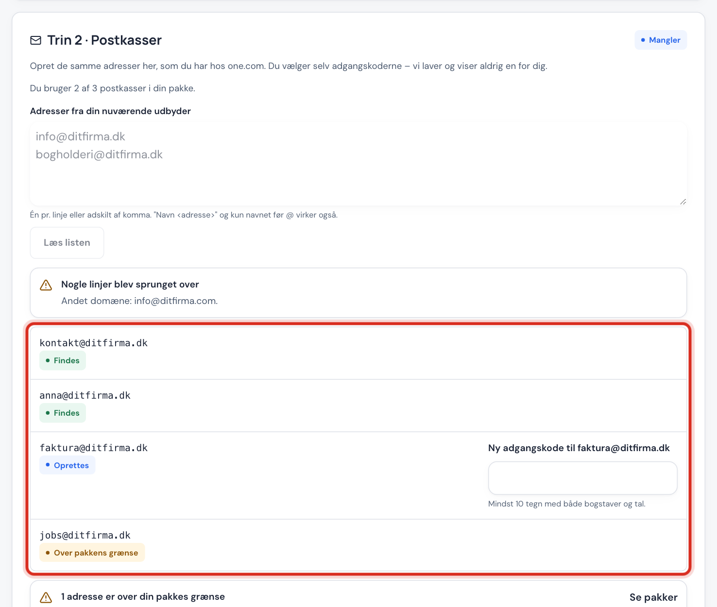The height and width of the screenshot is (607, 717).
Task: Click the Nogle linjer blev sprunget over notice
Action: 358,293
